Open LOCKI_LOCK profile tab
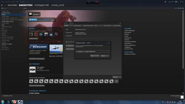The image size is (185, 104). point(58,5)
